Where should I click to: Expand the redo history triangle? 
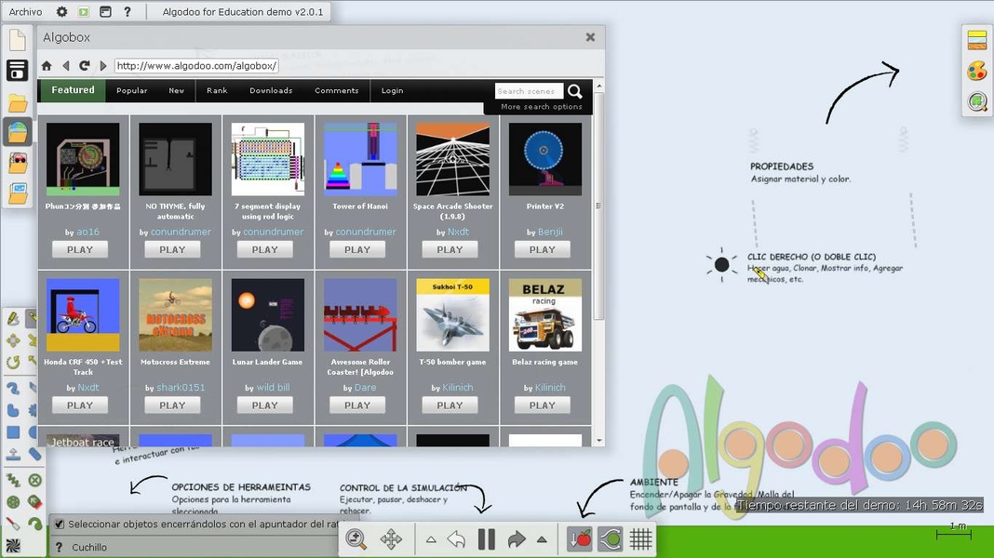tap(543, 538)
